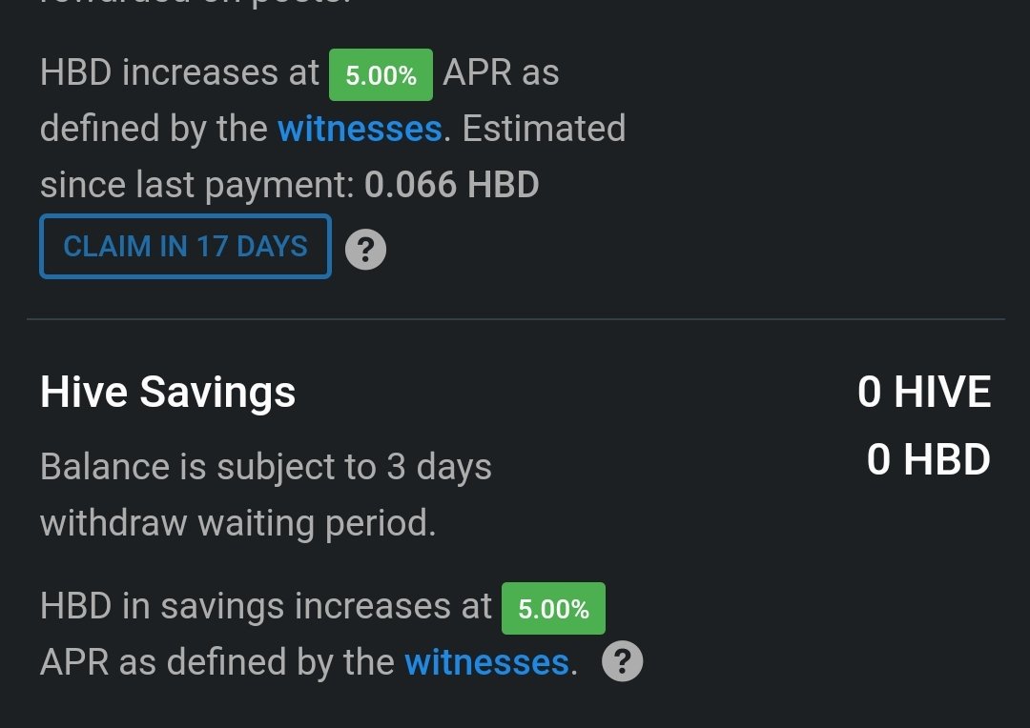Open witnesses link in HBD APR text
The image size is (1030, 728).
(x=360, y=129)
